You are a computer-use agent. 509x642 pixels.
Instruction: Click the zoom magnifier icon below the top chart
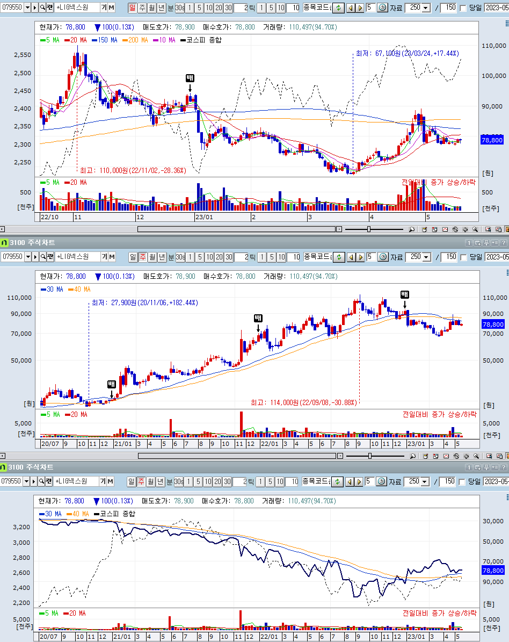coord(412,229)
